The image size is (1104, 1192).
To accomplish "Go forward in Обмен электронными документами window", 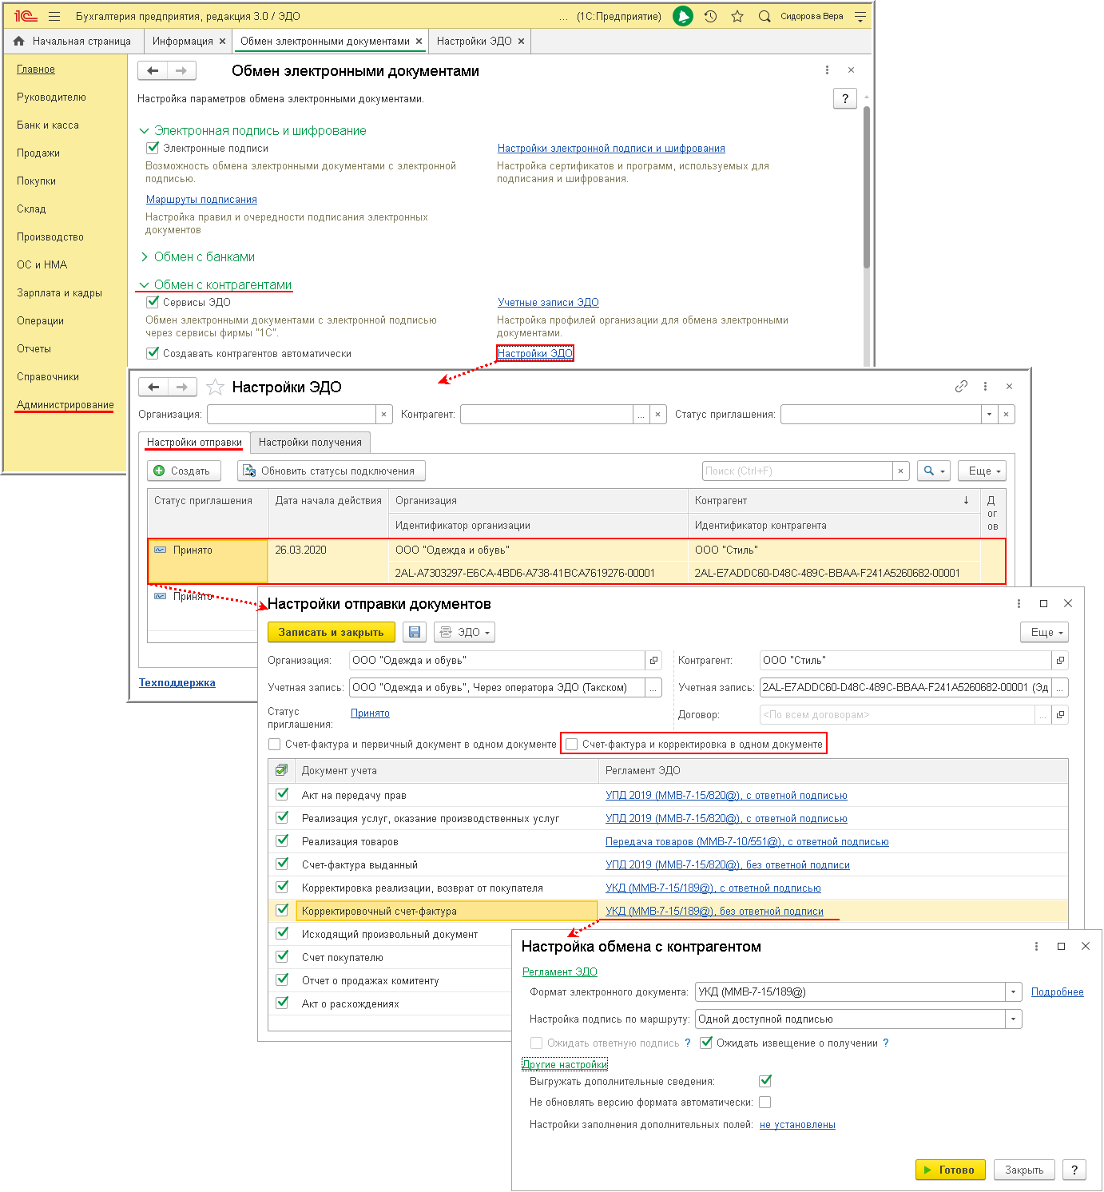I will point(181,70).
